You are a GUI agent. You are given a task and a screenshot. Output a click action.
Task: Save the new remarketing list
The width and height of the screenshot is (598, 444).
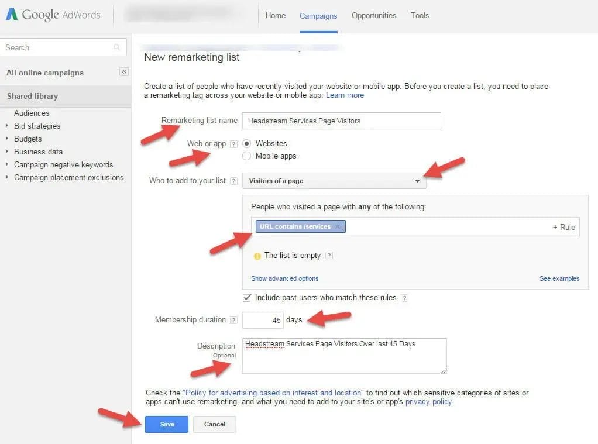[166, 424]
